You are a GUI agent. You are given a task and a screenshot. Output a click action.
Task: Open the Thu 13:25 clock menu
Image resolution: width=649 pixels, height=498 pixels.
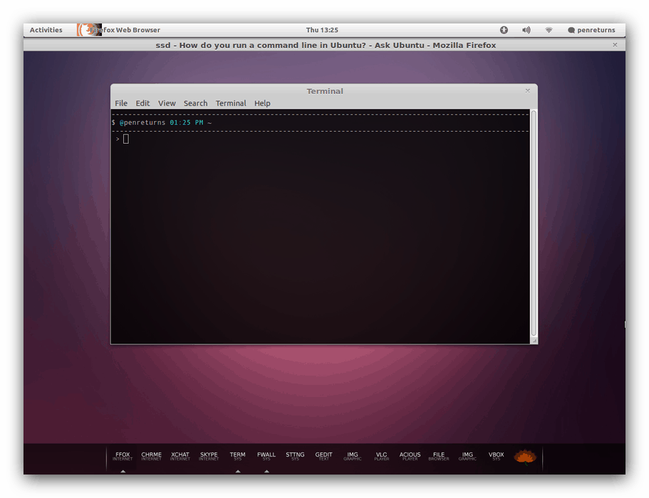(322, 30)
